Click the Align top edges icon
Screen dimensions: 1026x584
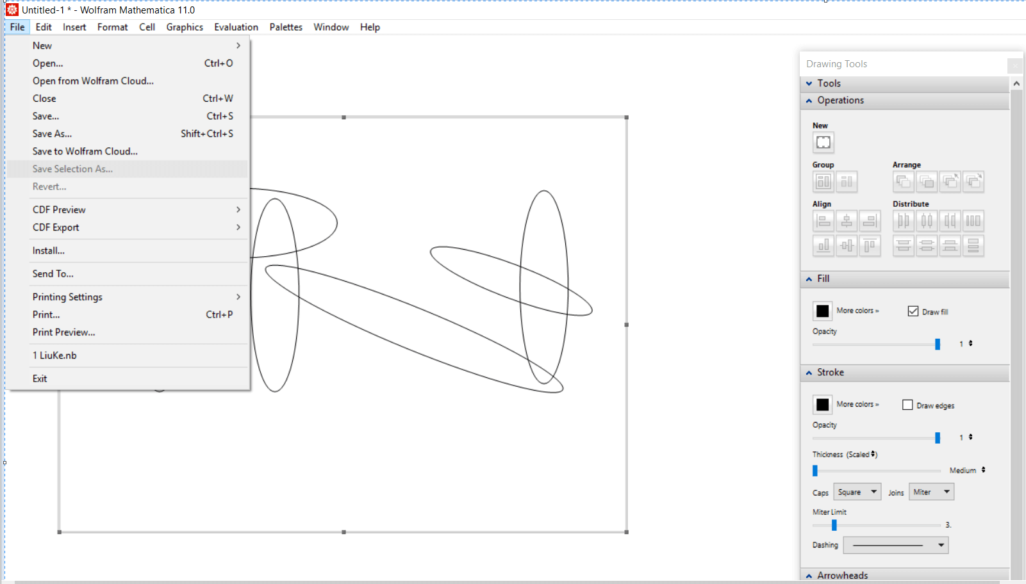(x=870, y=246)
